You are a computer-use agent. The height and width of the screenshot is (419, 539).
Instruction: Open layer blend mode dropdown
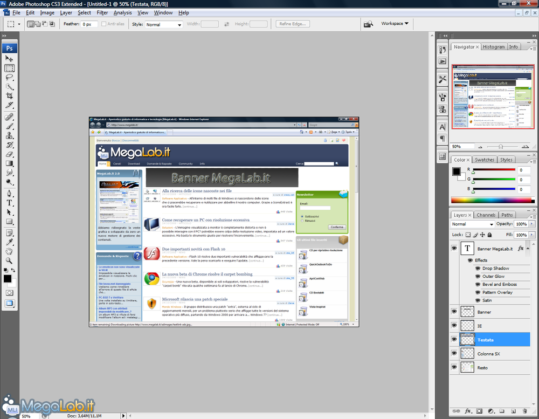[473, 224]
